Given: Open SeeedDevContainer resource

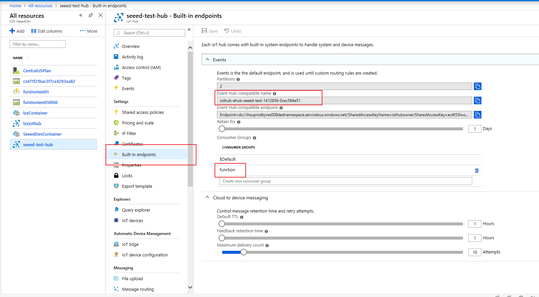Looking at the screenshot, I should pos(42,134).
